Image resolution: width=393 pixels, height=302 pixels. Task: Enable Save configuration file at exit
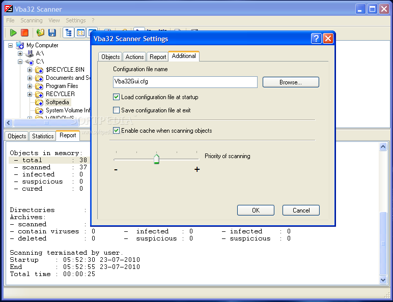[116, 110]
